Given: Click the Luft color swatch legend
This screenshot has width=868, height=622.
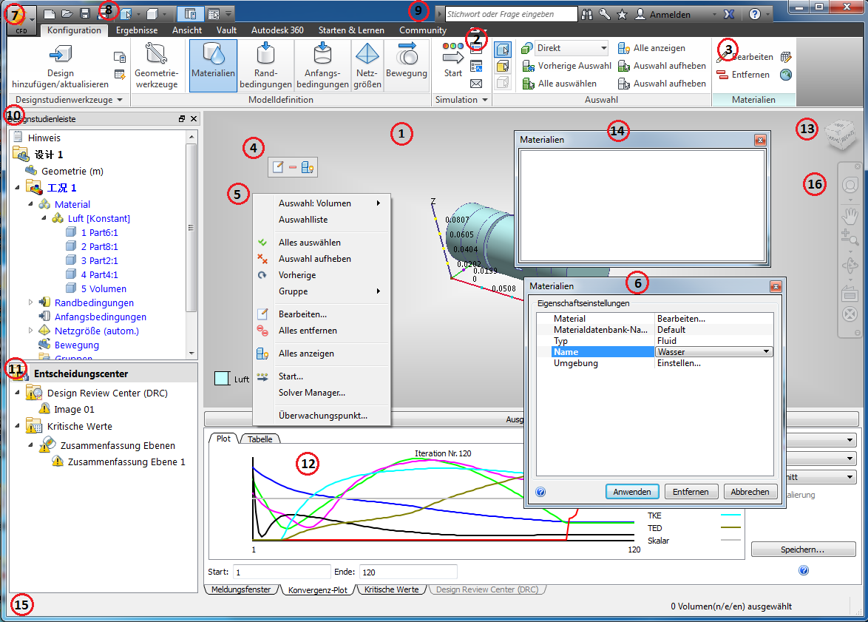Looking at the screenshot, I should click(222, 379).
